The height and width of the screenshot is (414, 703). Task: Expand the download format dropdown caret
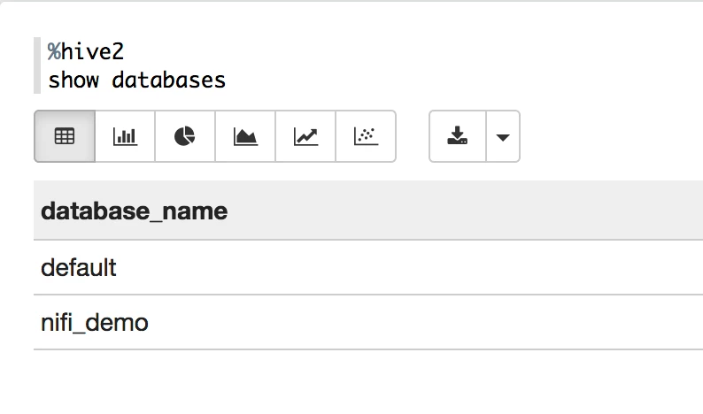(x=503, y=136)
